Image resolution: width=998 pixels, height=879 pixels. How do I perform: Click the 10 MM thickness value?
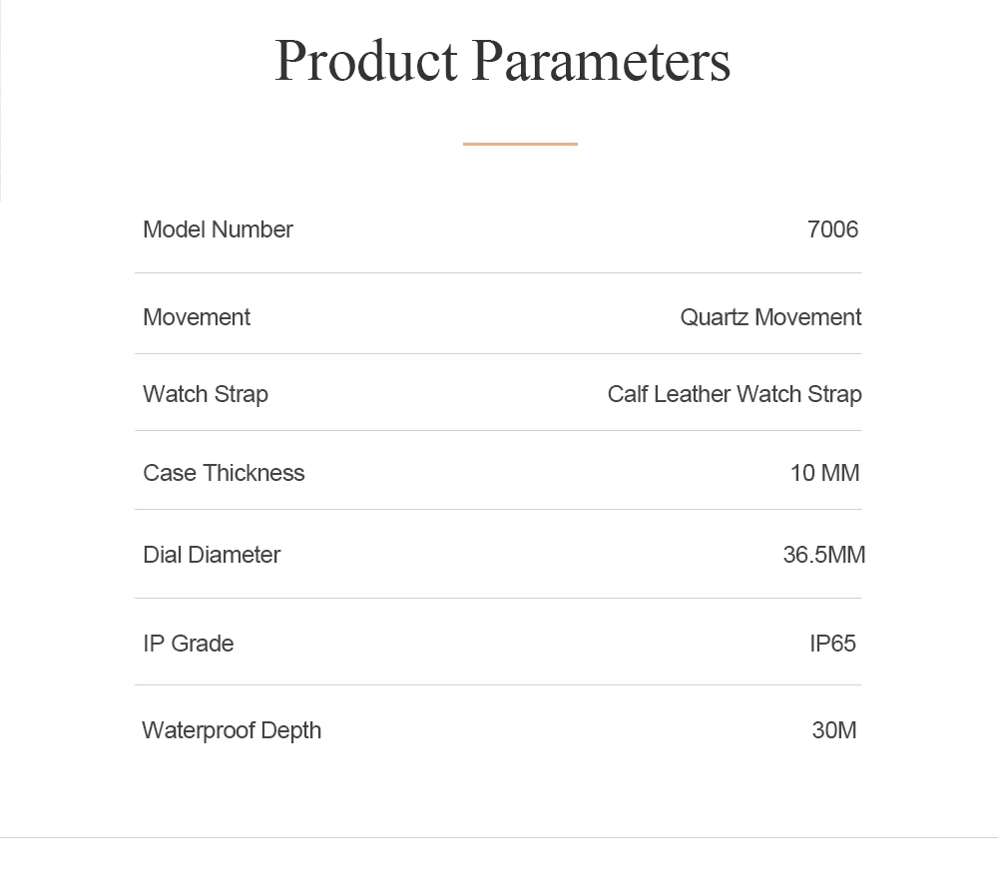825,473
